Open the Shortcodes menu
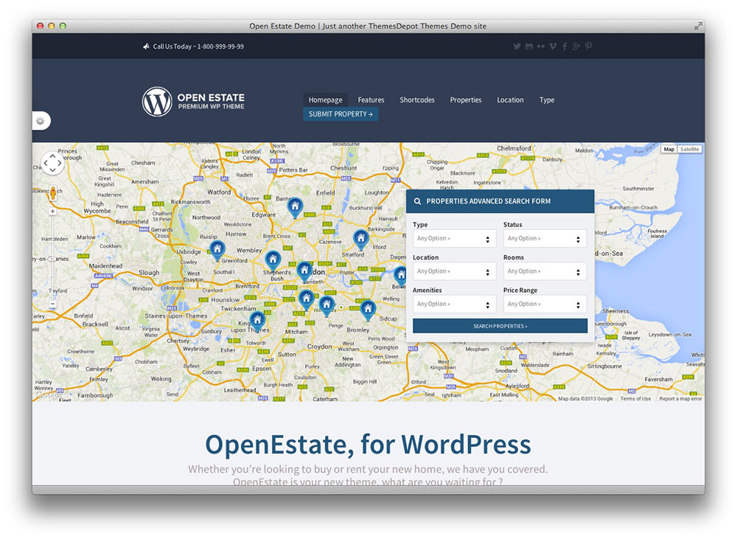The width and height of the screenshot is (737, 539). point(417,100)
